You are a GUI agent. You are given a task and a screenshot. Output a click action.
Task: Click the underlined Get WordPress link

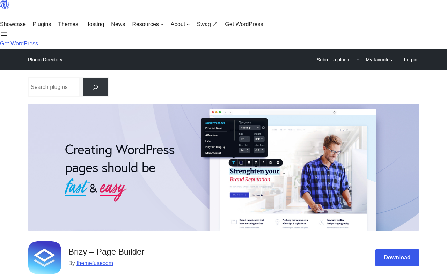pos(19,44)
